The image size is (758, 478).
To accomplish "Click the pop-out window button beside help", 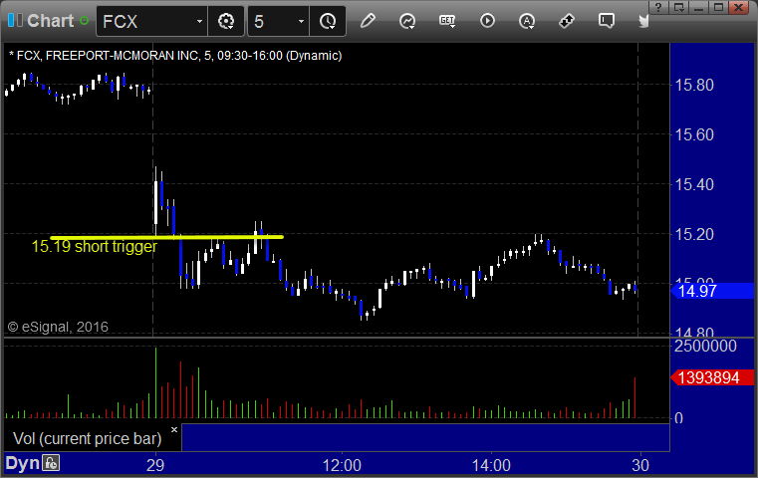I will (678, 7).
